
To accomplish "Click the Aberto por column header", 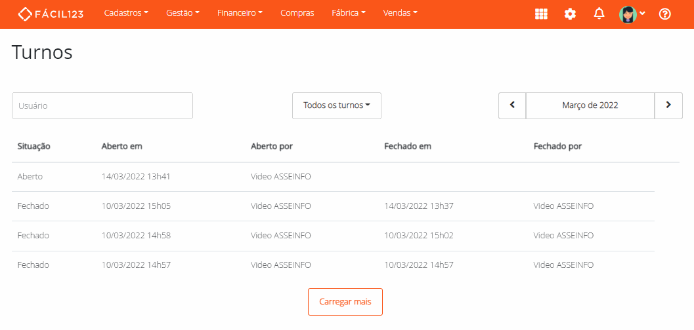I will pyautogui.click(x=272, y=147).
